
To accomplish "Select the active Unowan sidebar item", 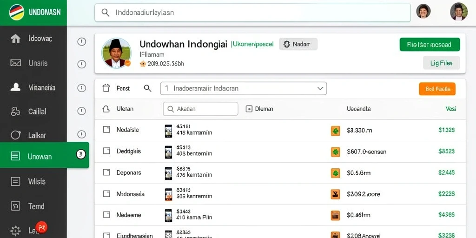I will 44,155.
